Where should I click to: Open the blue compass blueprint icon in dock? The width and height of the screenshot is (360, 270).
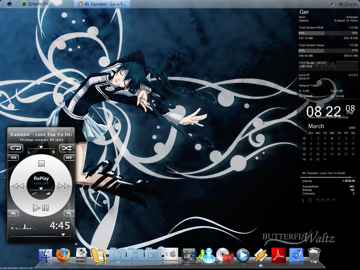(296, 255)
